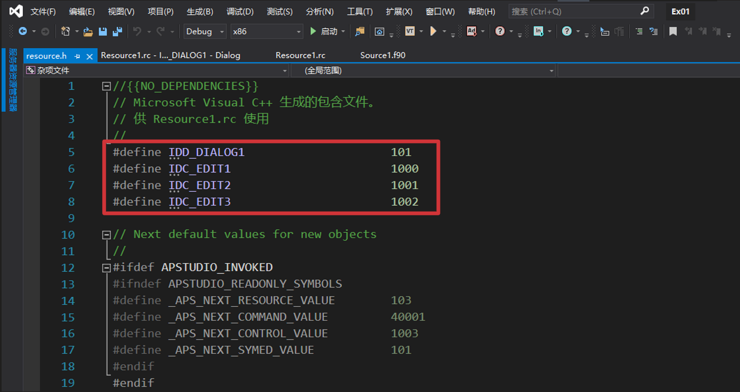Screen dimensions: 740x392
Task: Navigate back using the blue back arrow icon
Action: pos(22,31)
